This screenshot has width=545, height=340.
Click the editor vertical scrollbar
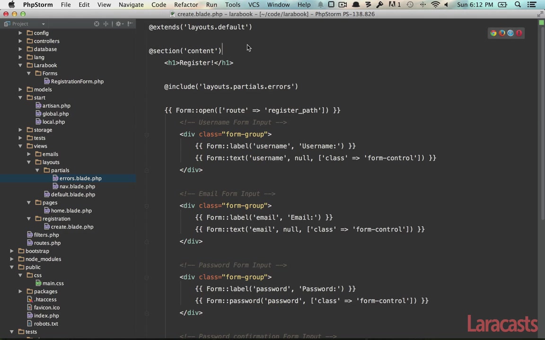(x=542, y=124)
